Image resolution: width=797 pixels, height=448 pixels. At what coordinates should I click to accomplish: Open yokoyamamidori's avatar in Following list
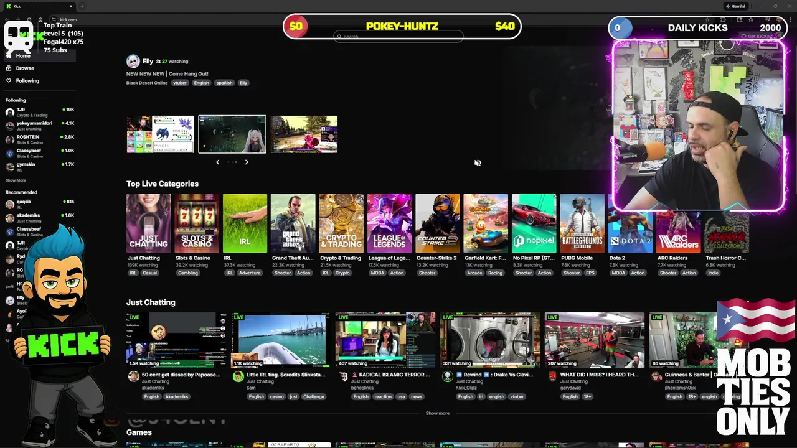coord(10,126)
